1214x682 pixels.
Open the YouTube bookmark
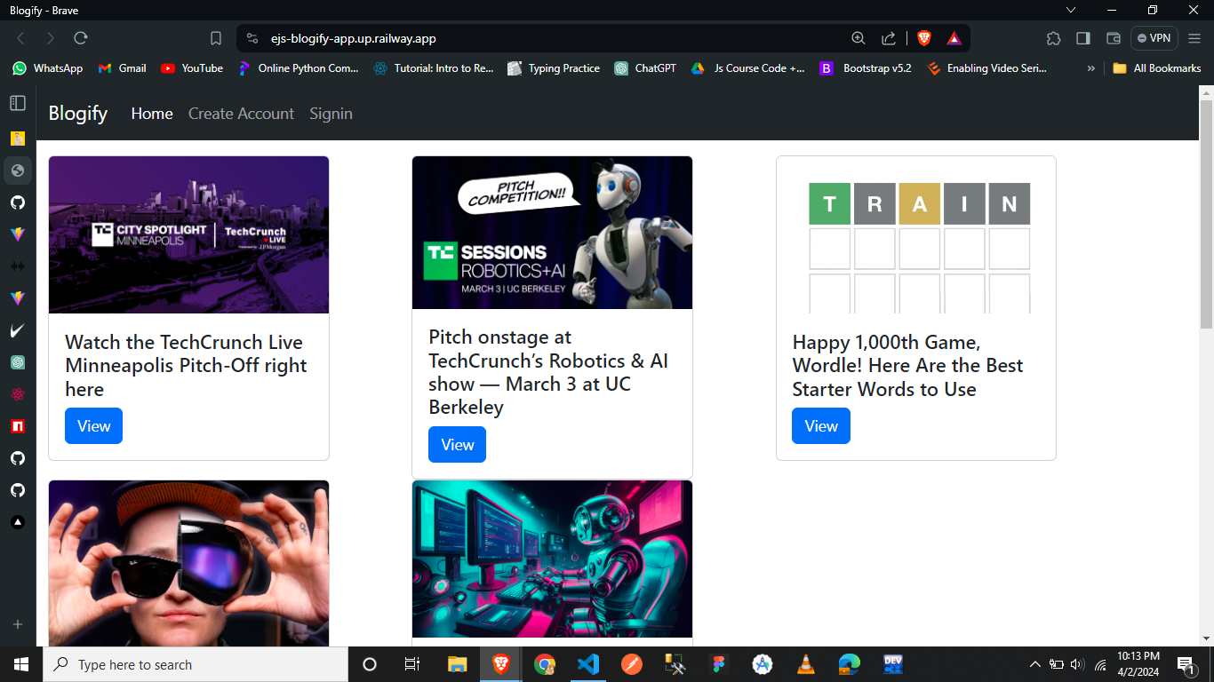pos(192,68)
